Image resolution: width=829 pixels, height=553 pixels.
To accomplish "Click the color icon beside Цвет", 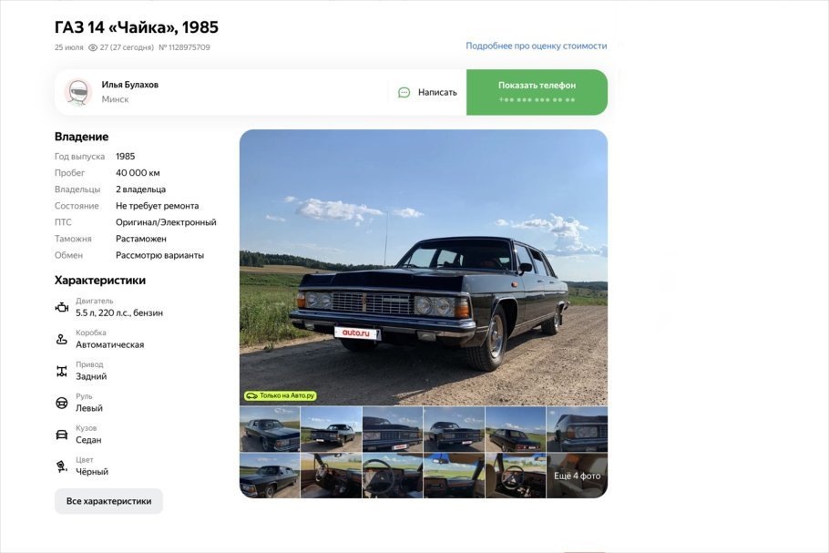I will click(x=62, y=466).
